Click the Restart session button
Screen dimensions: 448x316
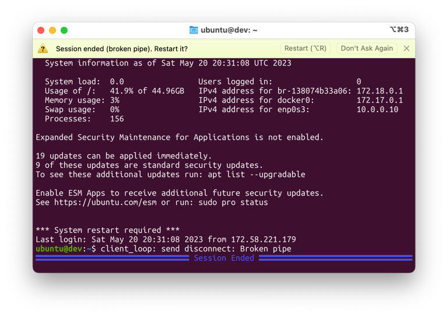pyautogui.click(x=305, y=48)
